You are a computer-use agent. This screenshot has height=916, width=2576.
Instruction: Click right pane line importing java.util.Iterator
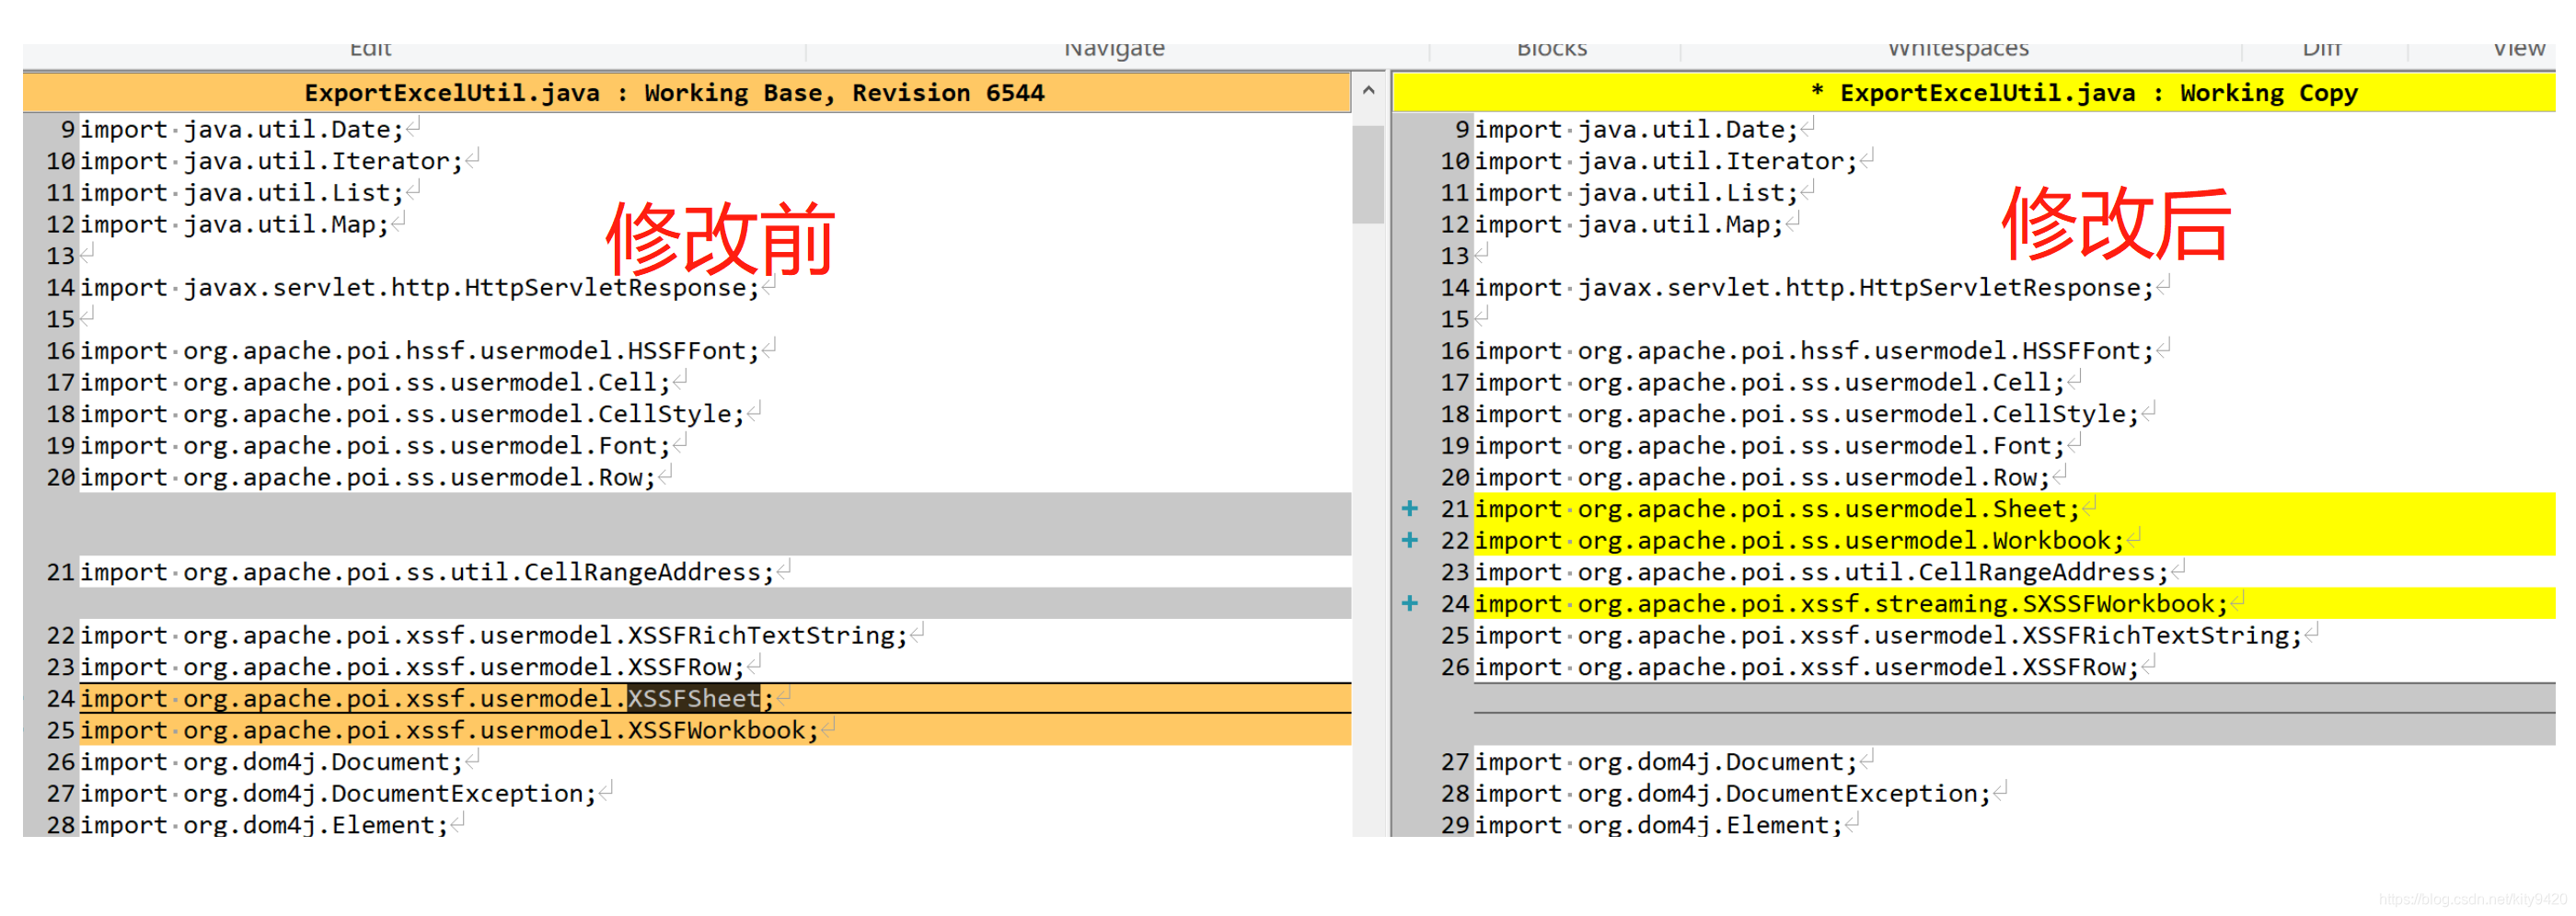[x=1665, y=161]
